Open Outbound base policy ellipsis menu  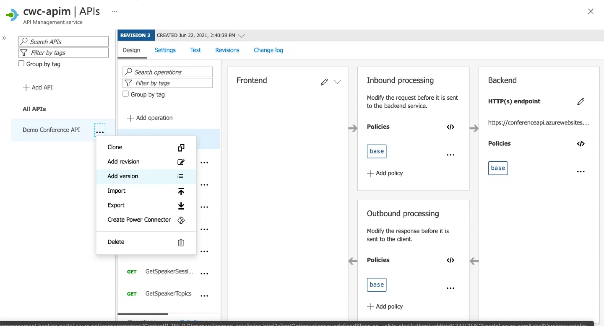pos(450,288)
